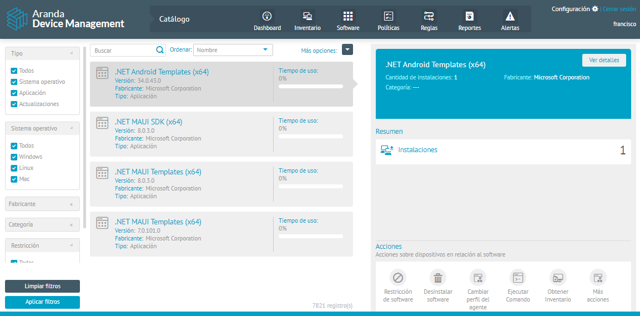Click the Instalaciones summary row
The width and height of the screenshot is (640, 316).
coord(503,152)
